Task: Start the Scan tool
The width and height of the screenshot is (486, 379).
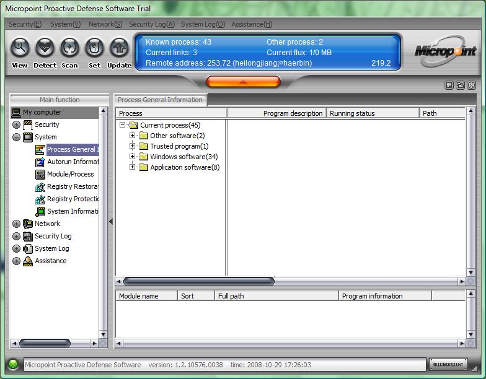Action: pos(69,48)
